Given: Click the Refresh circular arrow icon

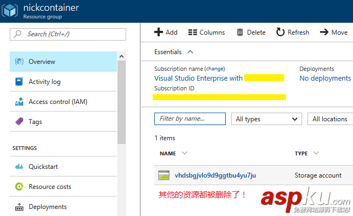Looking at the screenshot, I should tap(280, 32).
